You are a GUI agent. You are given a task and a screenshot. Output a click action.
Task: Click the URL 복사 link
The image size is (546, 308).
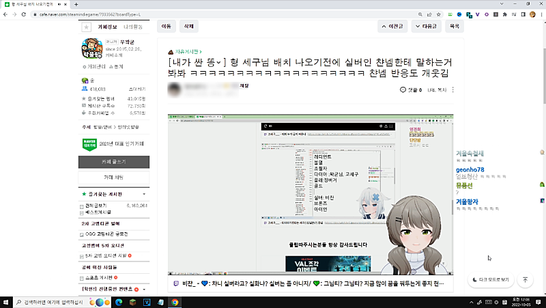click(437, 90)
